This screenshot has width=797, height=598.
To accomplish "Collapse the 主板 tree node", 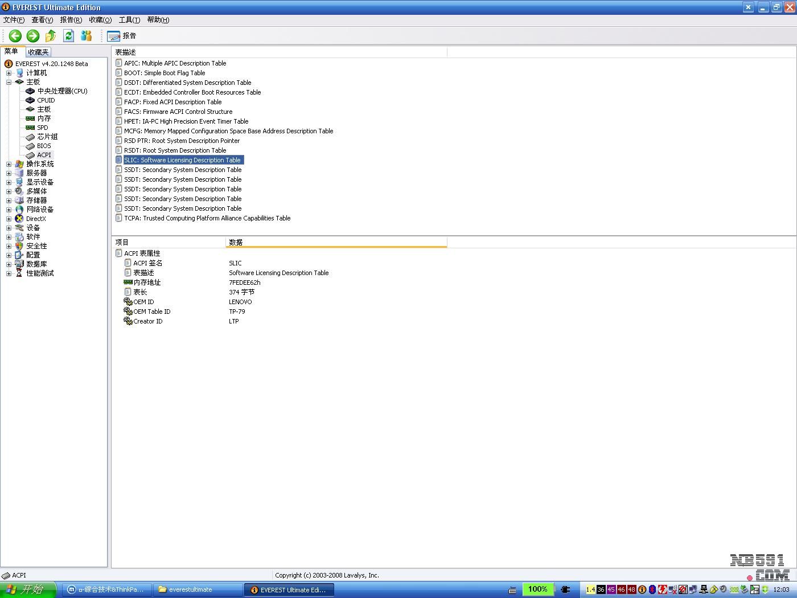I will (9, 82).
